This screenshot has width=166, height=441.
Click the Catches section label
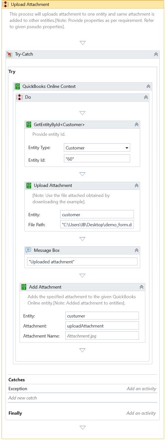tap(17, 380)
